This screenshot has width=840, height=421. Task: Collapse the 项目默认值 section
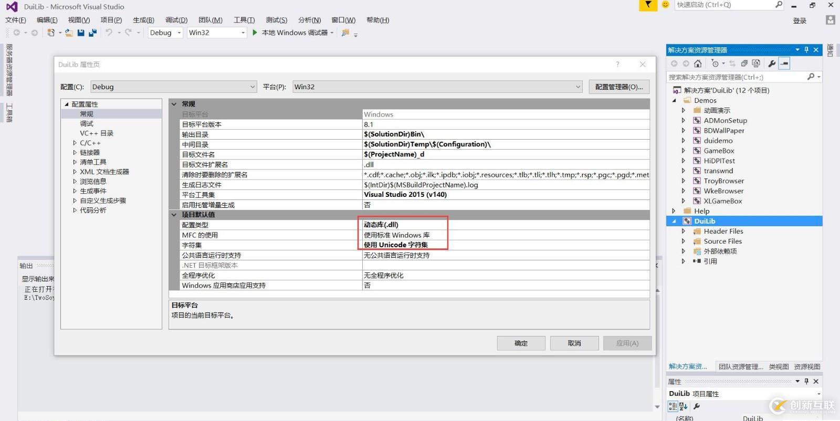pyautogui.click(x=174, y=215)
